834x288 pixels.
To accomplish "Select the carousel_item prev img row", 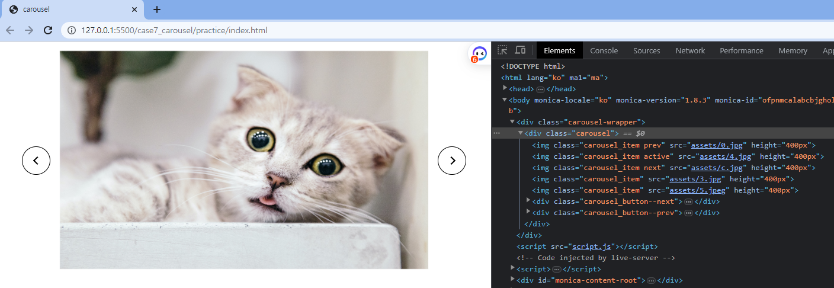I will pyautogui.click(x=674, y=145).
